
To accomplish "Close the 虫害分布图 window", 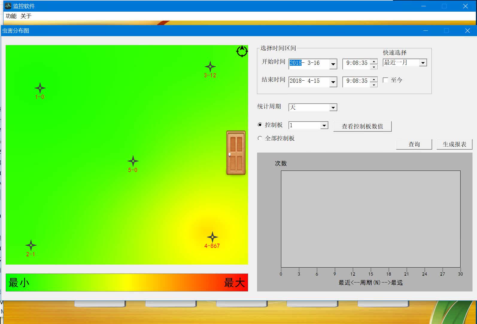I will pyautogui.click(x=467, y=30).
